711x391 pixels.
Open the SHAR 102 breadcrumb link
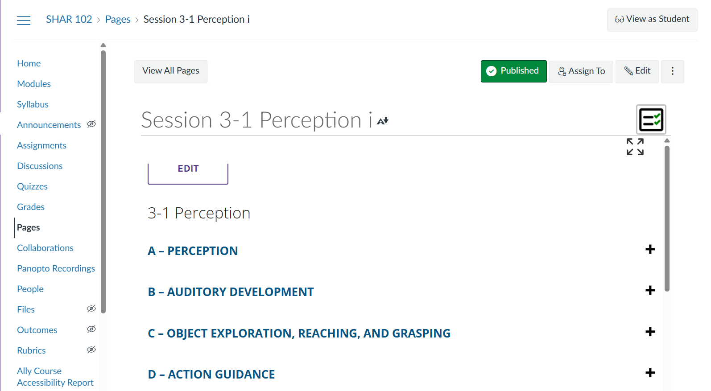coord(69,20)
